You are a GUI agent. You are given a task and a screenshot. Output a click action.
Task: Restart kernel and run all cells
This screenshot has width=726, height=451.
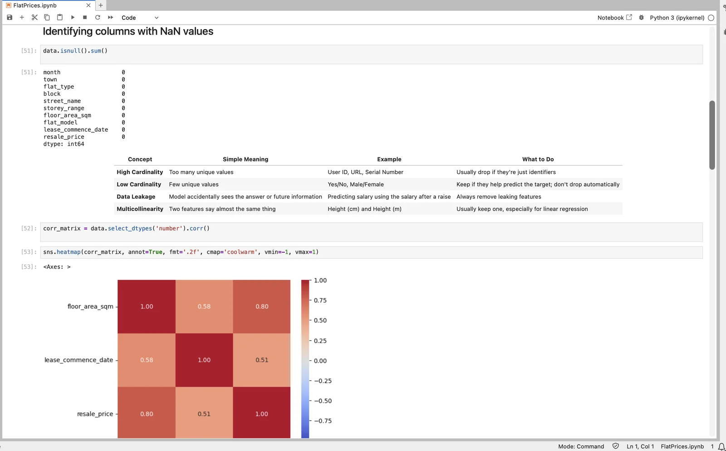(110, 18)
